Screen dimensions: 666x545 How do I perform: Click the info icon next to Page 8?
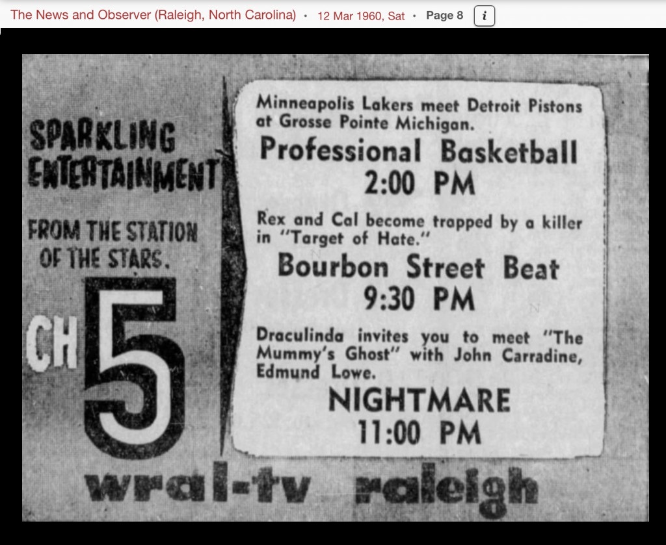tap(485, 16)
